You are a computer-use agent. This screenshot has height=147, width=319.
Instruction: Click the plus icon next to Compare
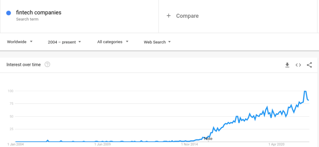(169, 16)
